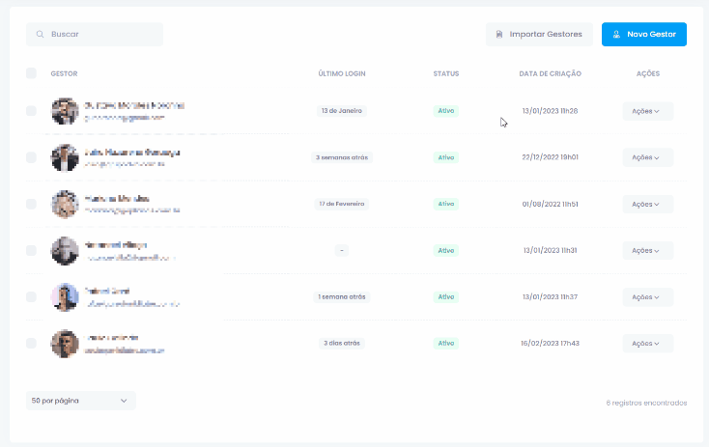Click avatar of gestor with 3 semanas atrás login
The height and width of the screenshot is (447, 709).
click(65, 157)
